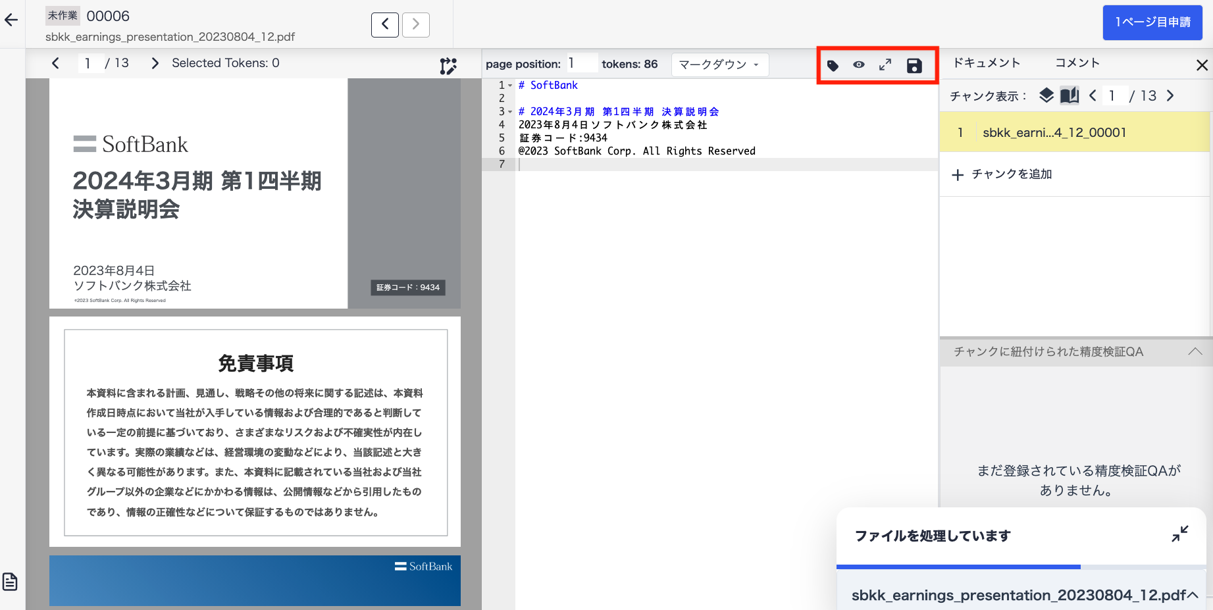Close the right side panel

click(x=1202, y=65)
